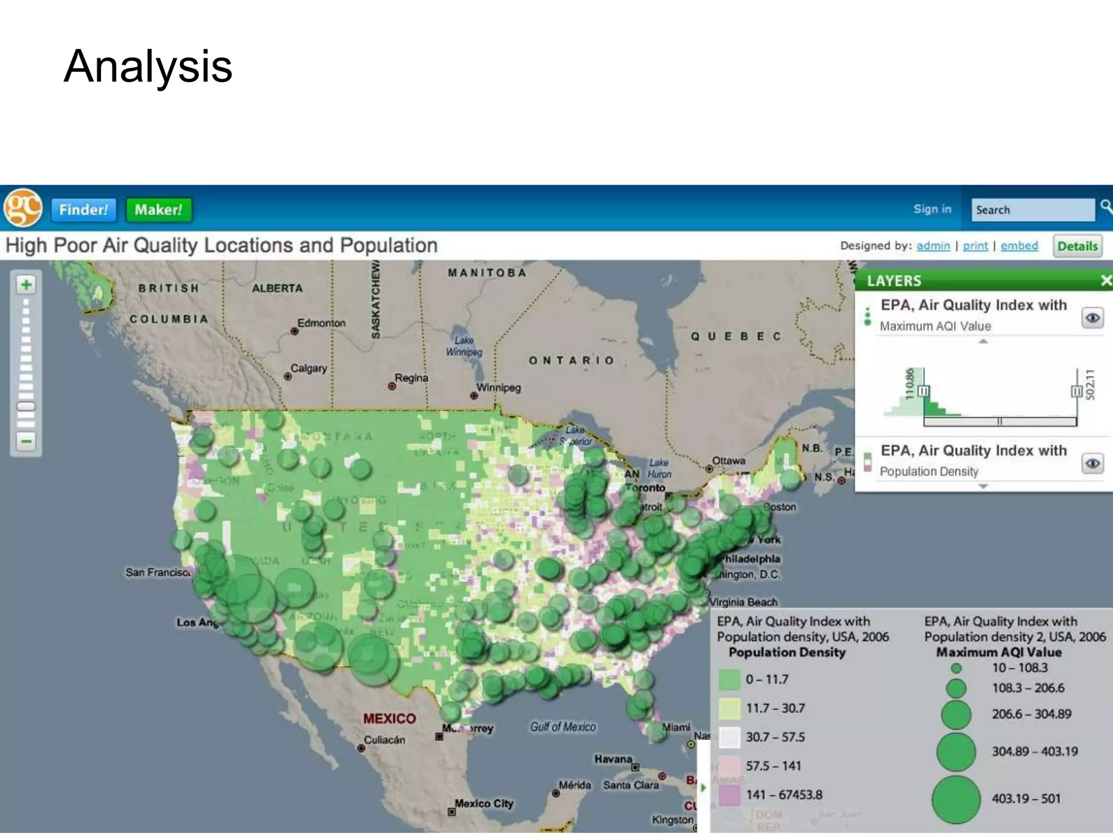Click the Mérida city marker
The width and height of the screenshot is (1113, 834).
click(555, 793)
